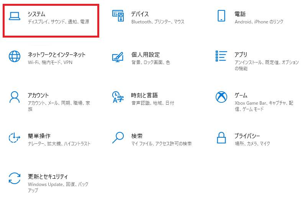Click the sync arrows icon for 更新とセキュリティ
The width and height of the screenshot is (308, 204).
coord(15,178)
